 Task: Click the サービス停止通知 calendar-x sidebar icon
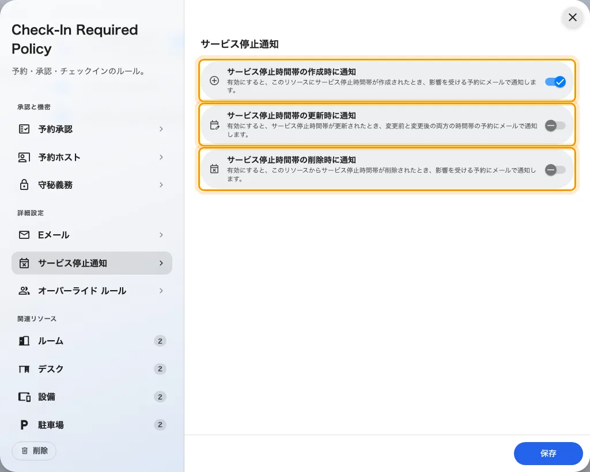coord(24,263)
